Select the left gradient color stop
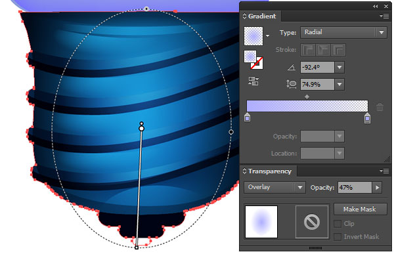 coord(248,117)
